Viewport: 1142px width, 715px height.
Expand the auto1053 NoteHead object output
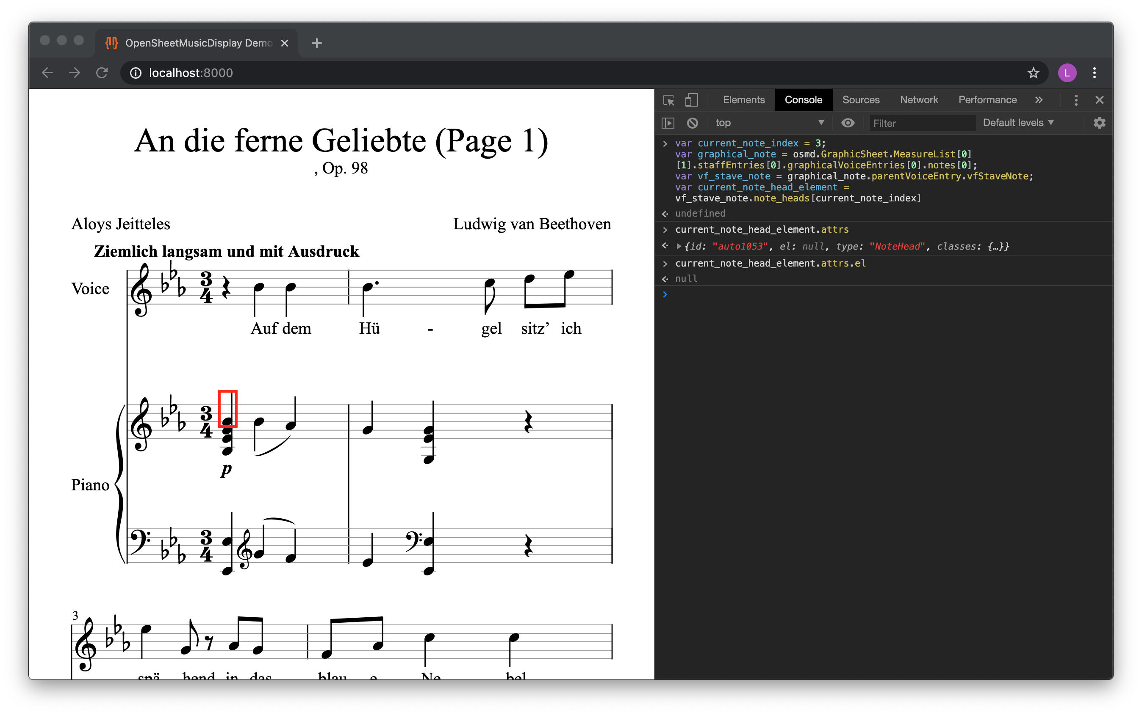pyautogui.click(x=678, y=246)
